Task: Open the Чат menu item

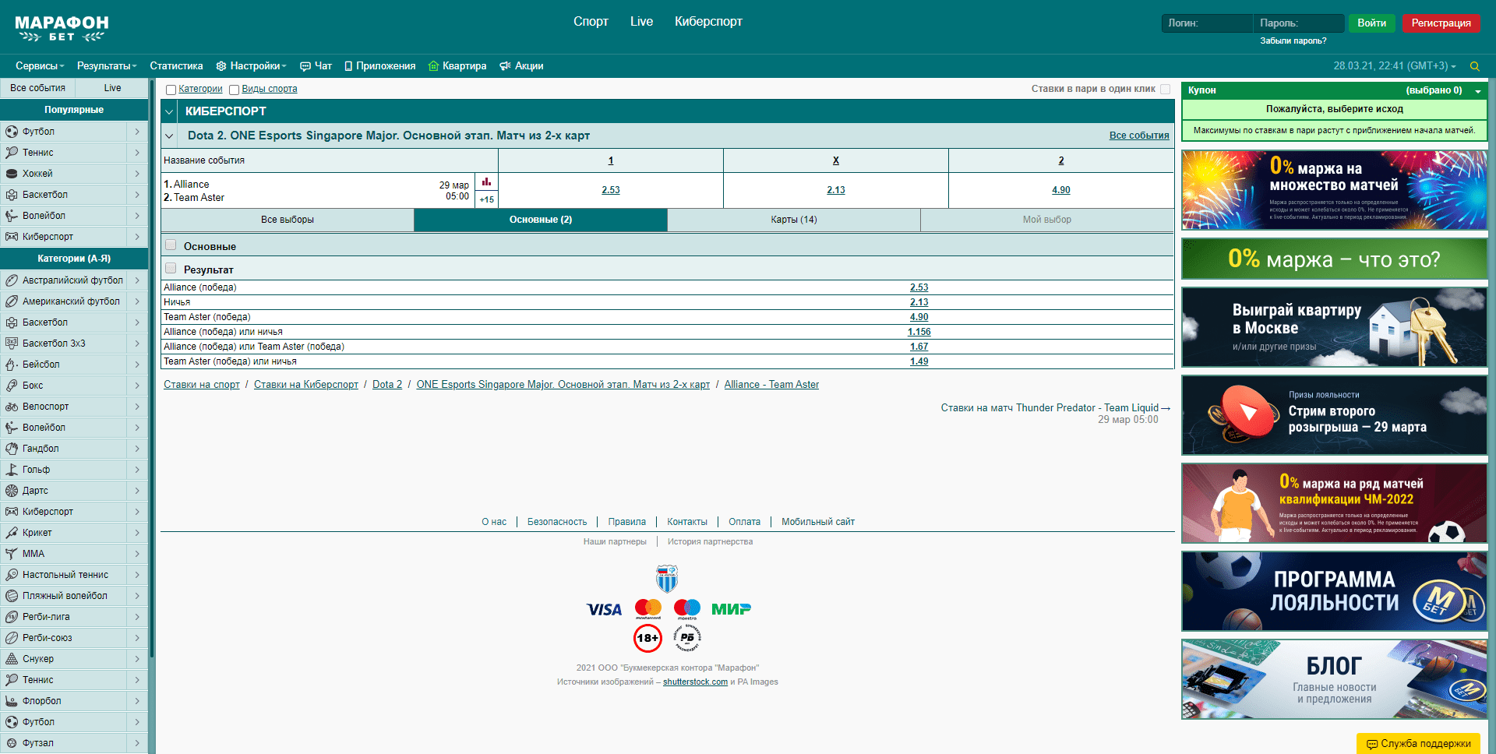Action: (316, 66)
